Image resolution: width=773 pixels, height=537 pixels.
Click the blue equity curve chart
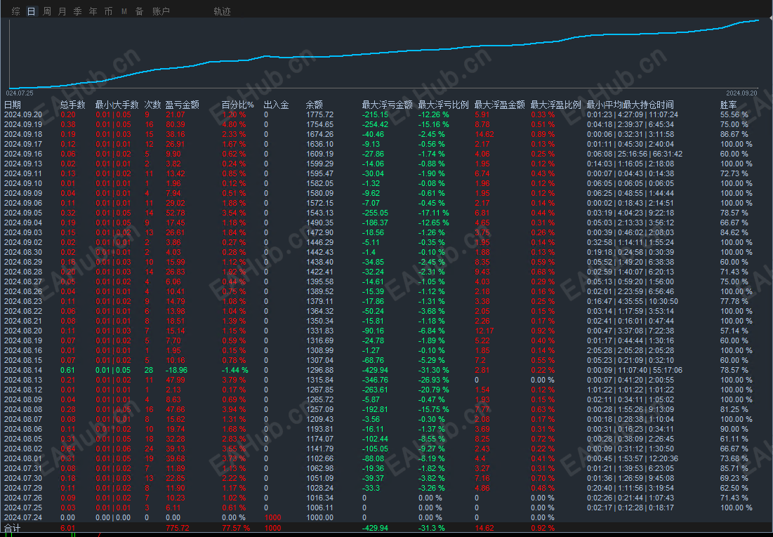pos(385,53)
